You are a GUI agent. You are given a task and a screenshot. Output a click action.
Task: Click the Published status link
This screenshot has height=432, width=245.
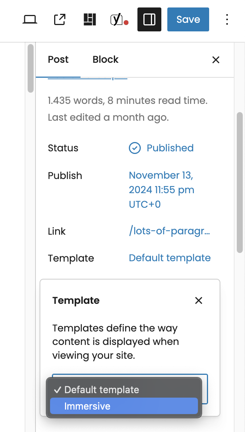click(x=170, y=148)
